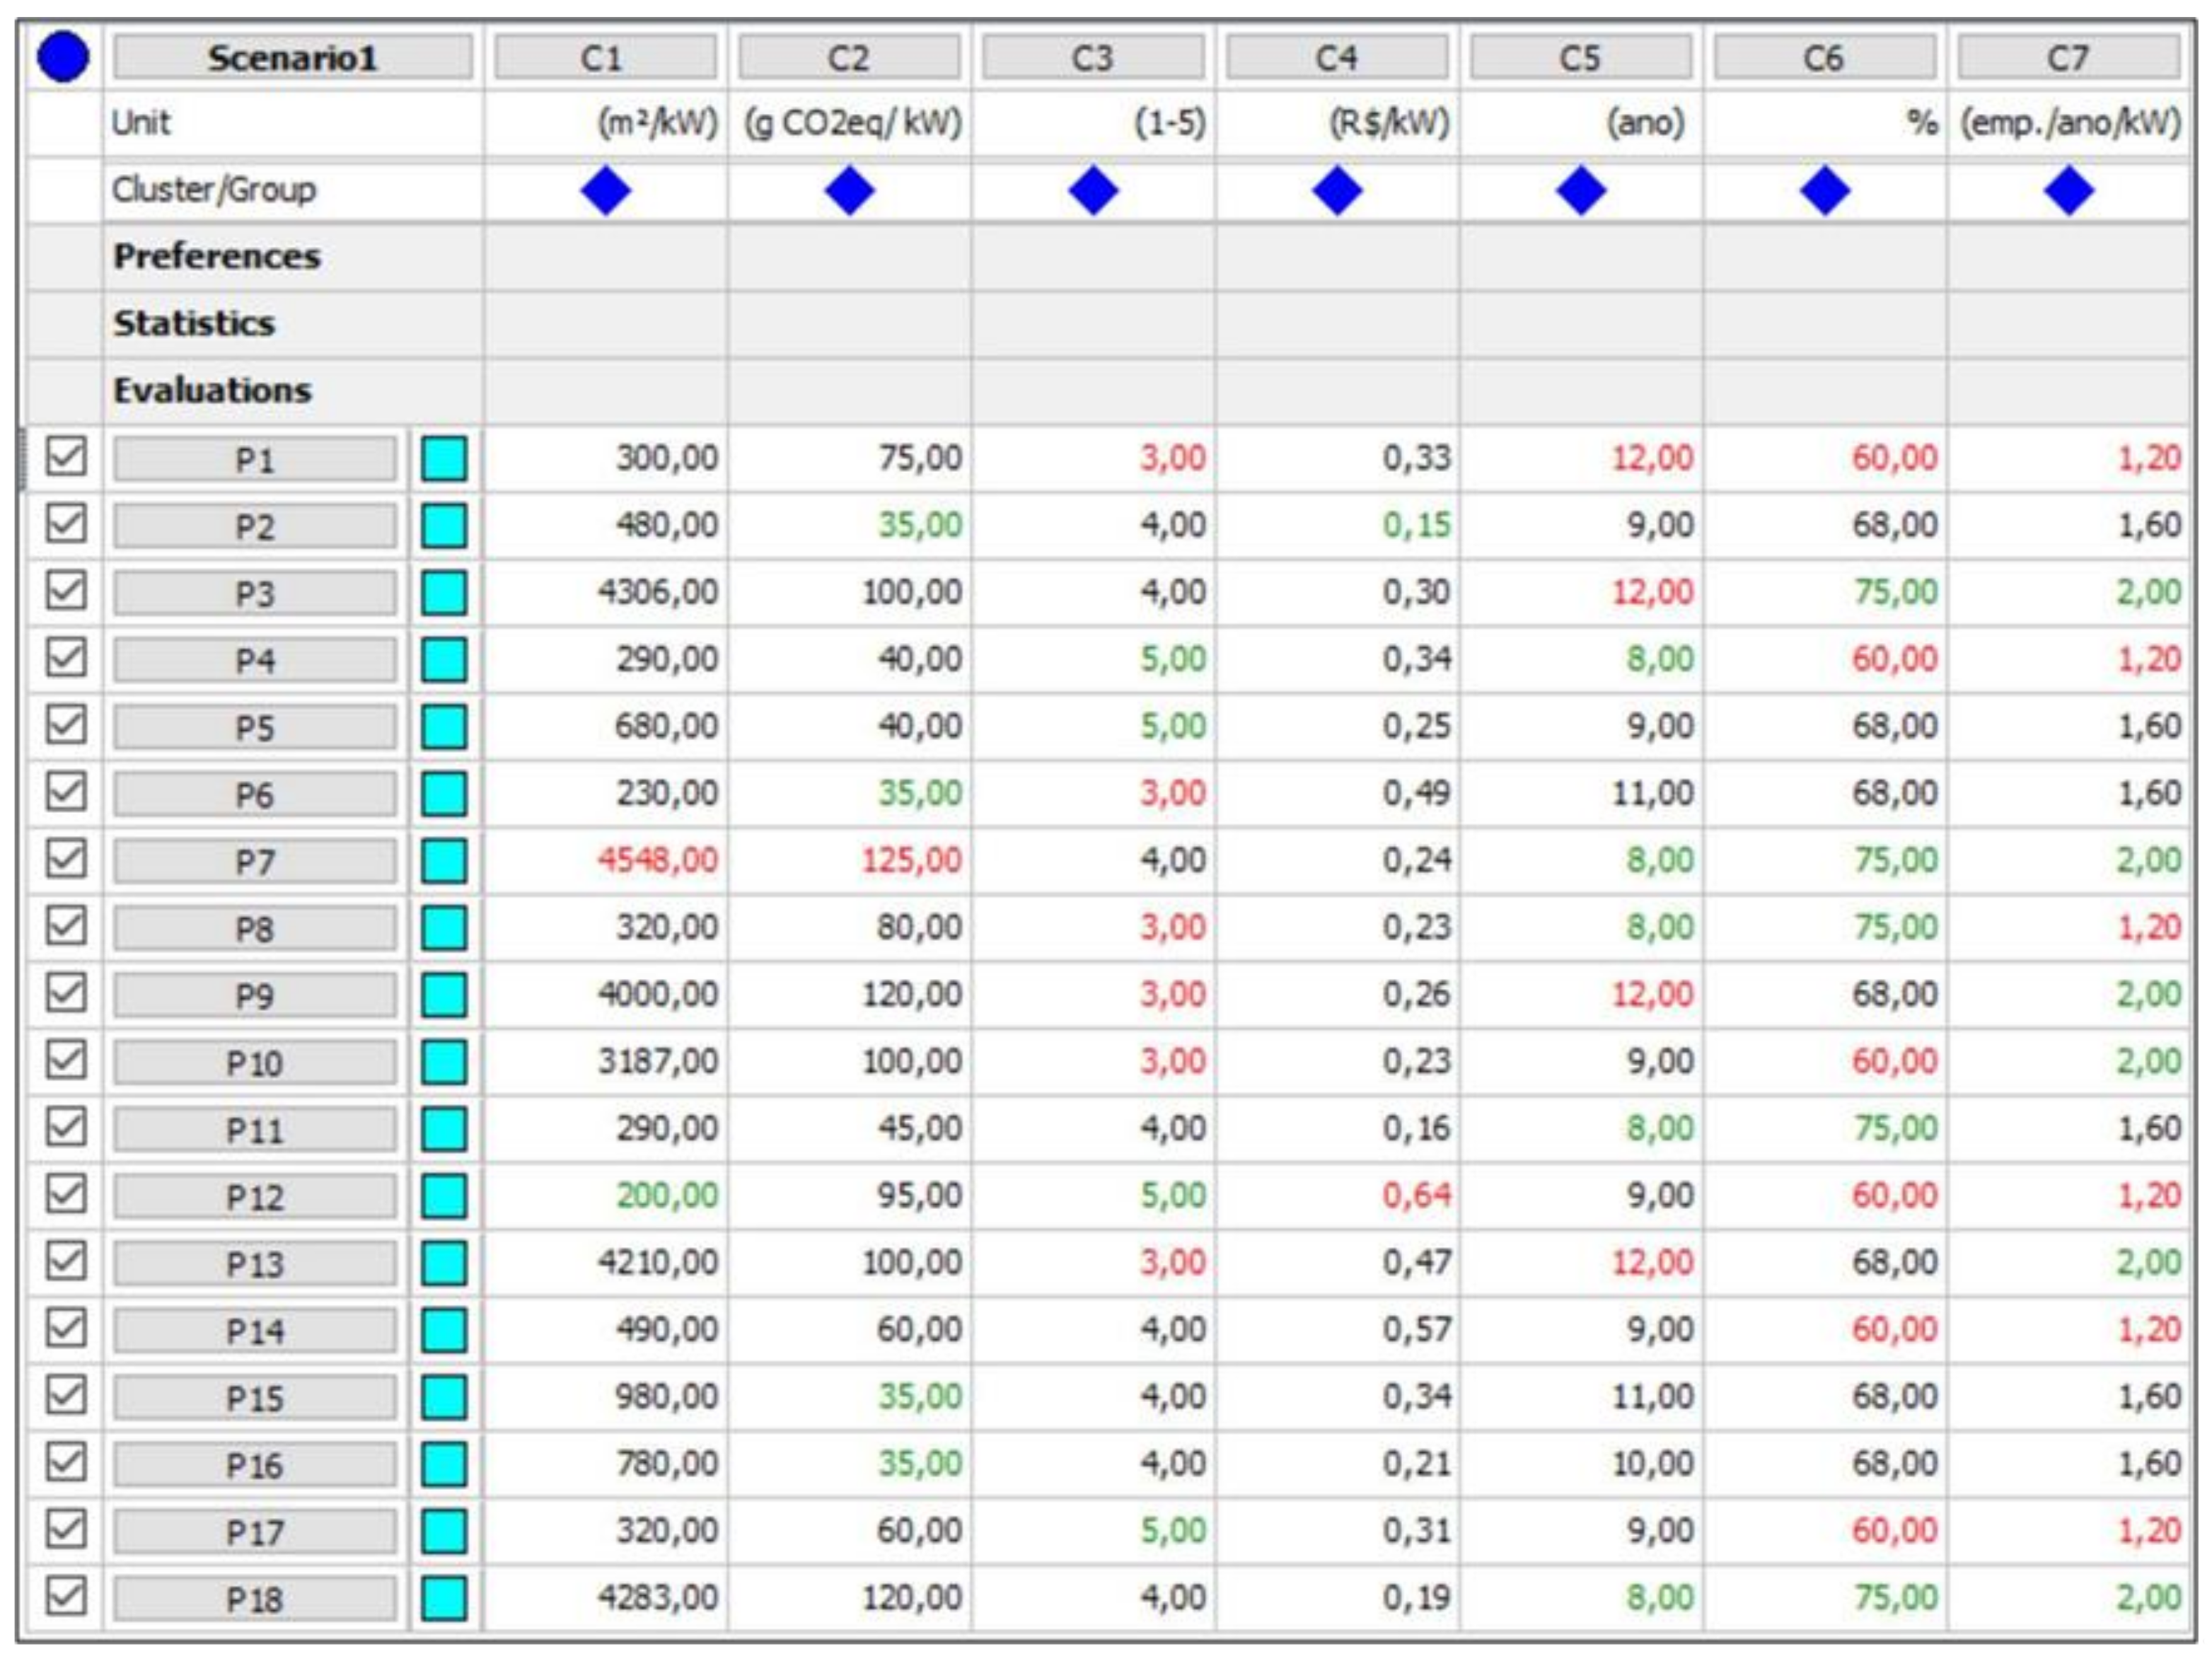Expand the Preferences section row
The image size is (2212, 1661).
pos(217,257)
